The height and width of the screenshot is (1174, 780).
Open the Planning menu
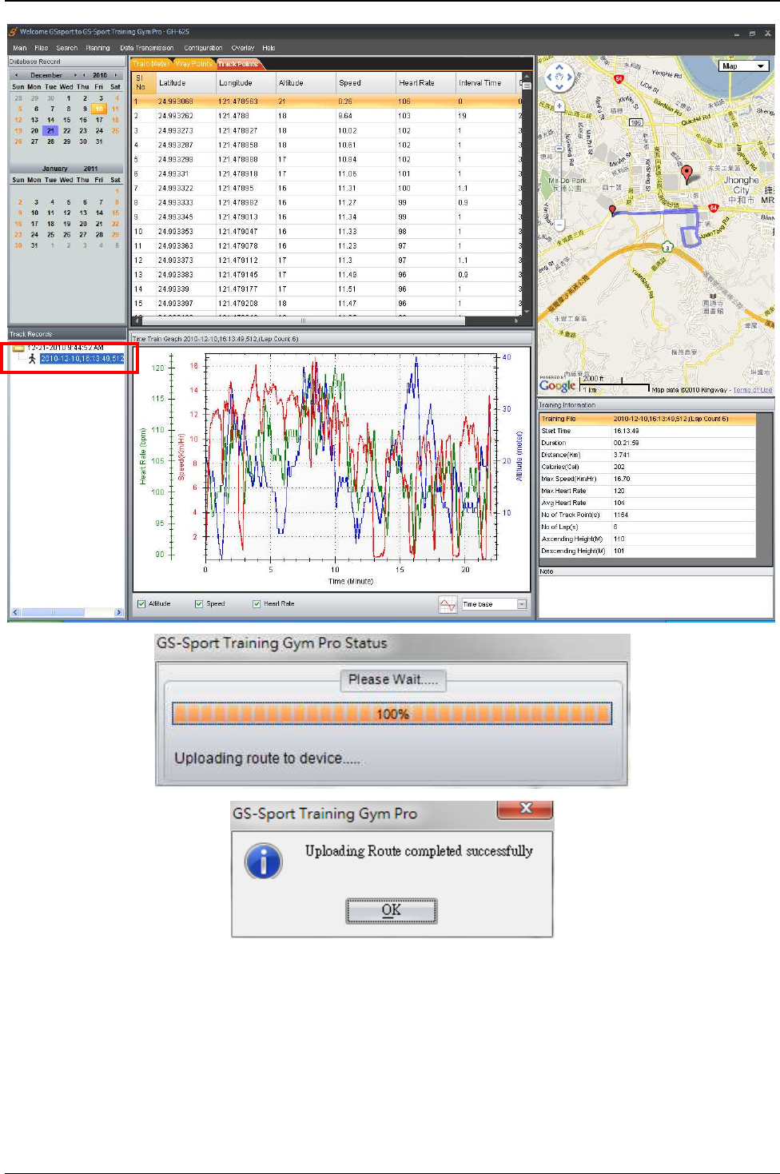[97, 48]
